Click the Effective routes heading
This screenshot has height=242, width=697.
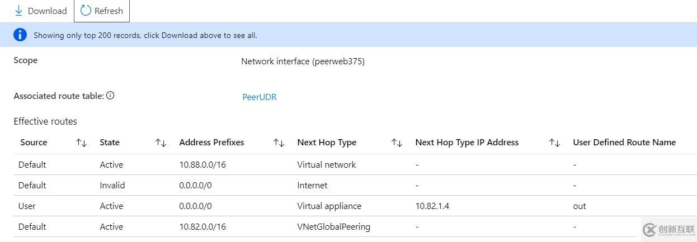coord(45,121)
